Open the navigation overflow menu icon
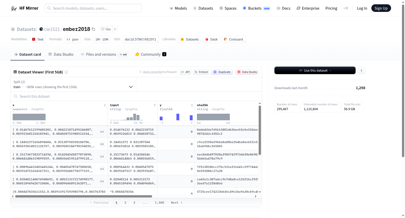The image size is (405, 218). click(x=346, y=8)
